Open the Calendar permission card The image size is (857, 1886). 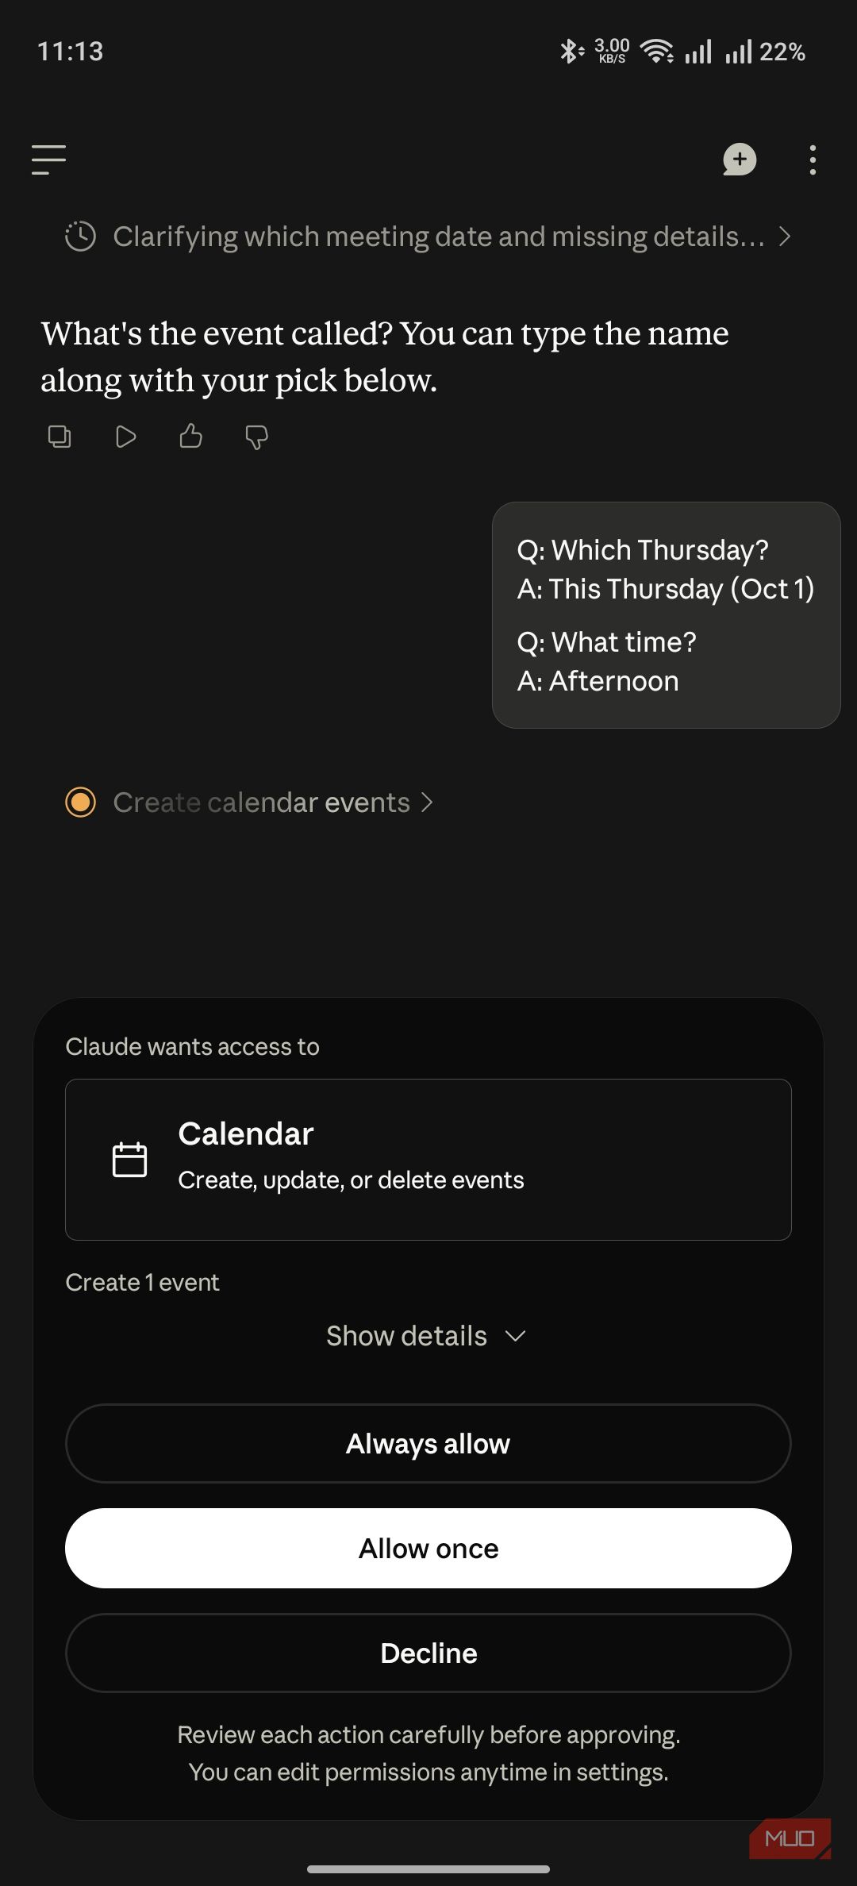[x=428, y=1160]
